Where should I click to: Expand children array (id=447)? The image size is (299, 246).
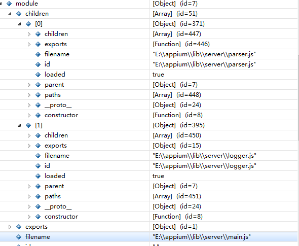click(29, 34)
